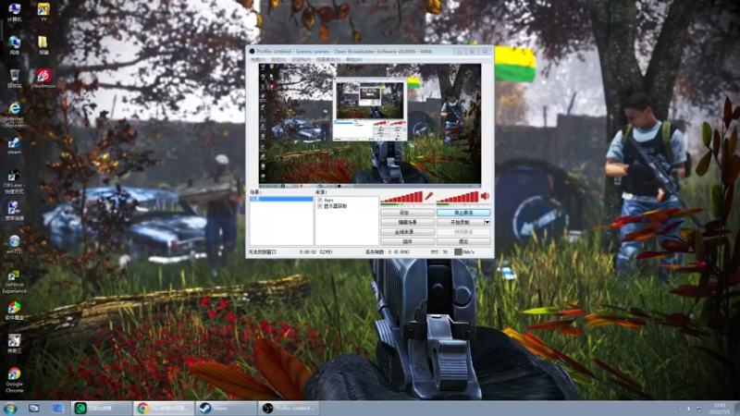Launch cloudmusic from the desktop
740x416 pixels.
coord(43,79)
